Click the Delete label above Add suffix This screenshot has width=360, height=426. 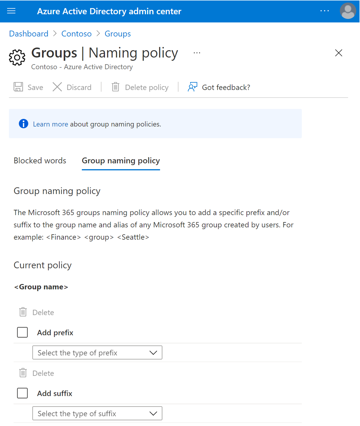[x=43, y=373]
